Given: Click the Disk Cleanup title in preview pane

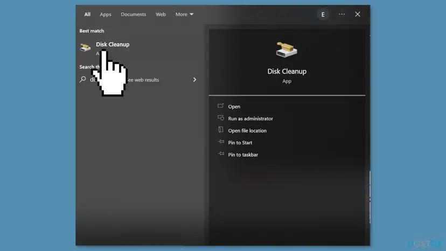Looking at the screenshot, I should point(287,72).
